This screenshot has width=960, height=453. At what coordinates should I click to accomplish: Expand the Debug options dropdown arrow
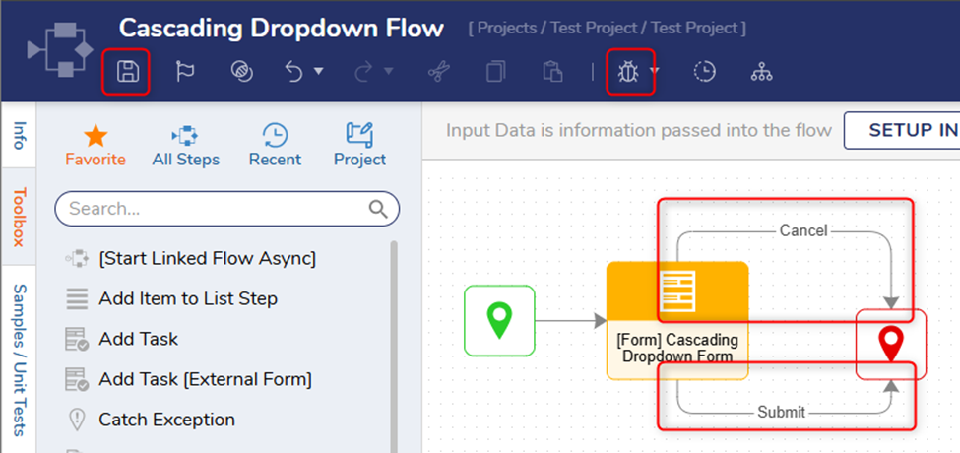[654, 72]
